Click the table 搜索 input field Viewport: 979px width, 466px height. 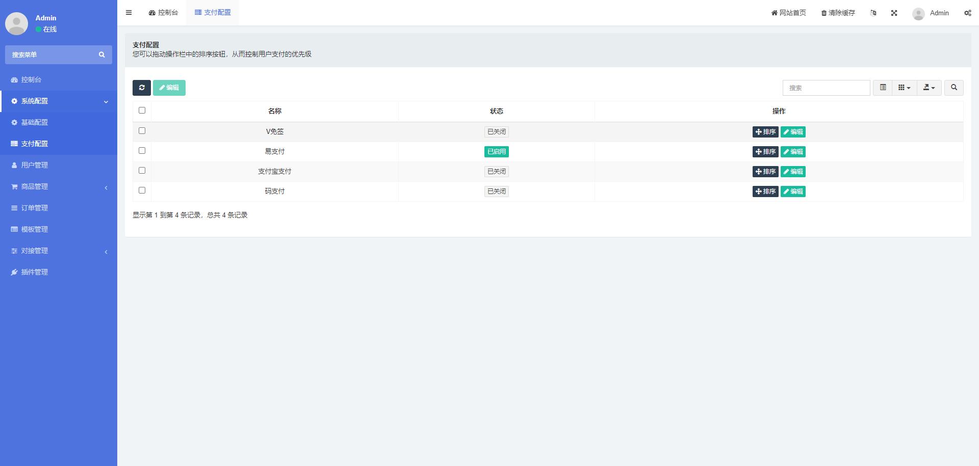[826, 88]
